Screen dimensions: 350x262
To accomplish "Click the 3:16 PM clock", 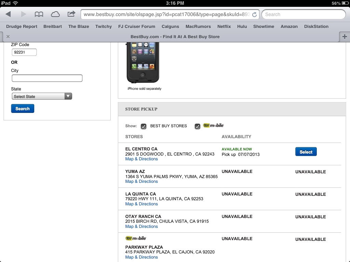I will click(x=175, y=3).
